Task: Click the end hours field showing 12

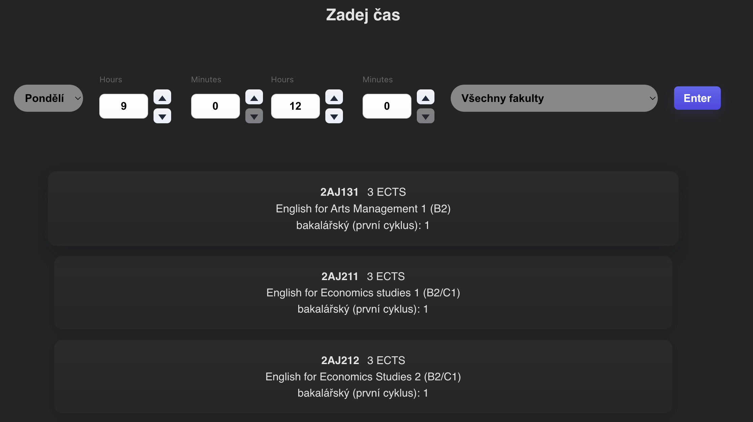Action: (x=295, y=106)
